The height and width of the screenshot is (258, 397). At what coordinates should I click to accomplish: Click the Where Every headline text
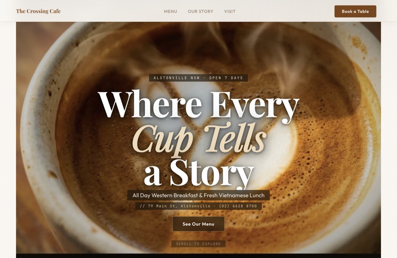[x=198, y=104]
